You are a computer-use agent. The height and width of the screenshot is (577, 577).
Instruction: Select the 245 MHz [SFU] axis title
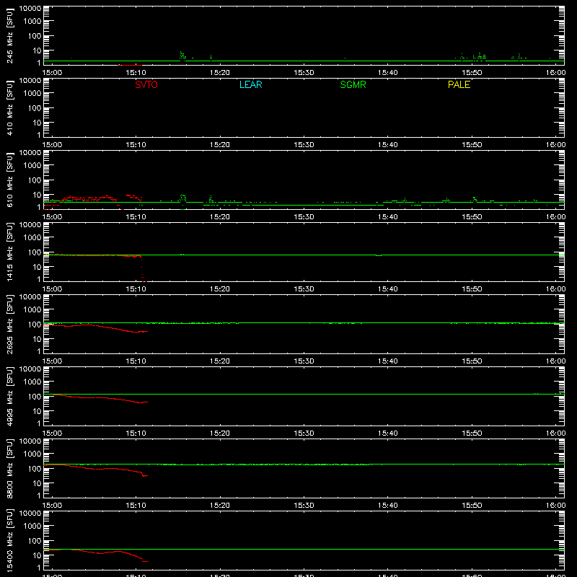(9, 36)
